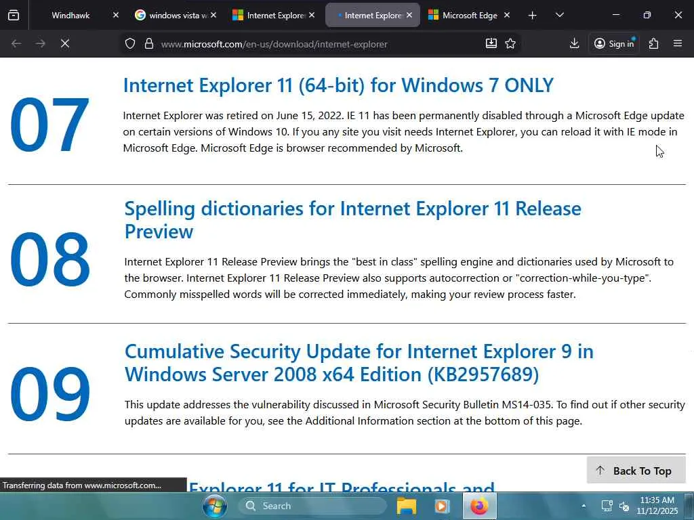Switch to the Microsoft Edge tab
Screen dimensions: 694x520
click(x=469, y=16)
